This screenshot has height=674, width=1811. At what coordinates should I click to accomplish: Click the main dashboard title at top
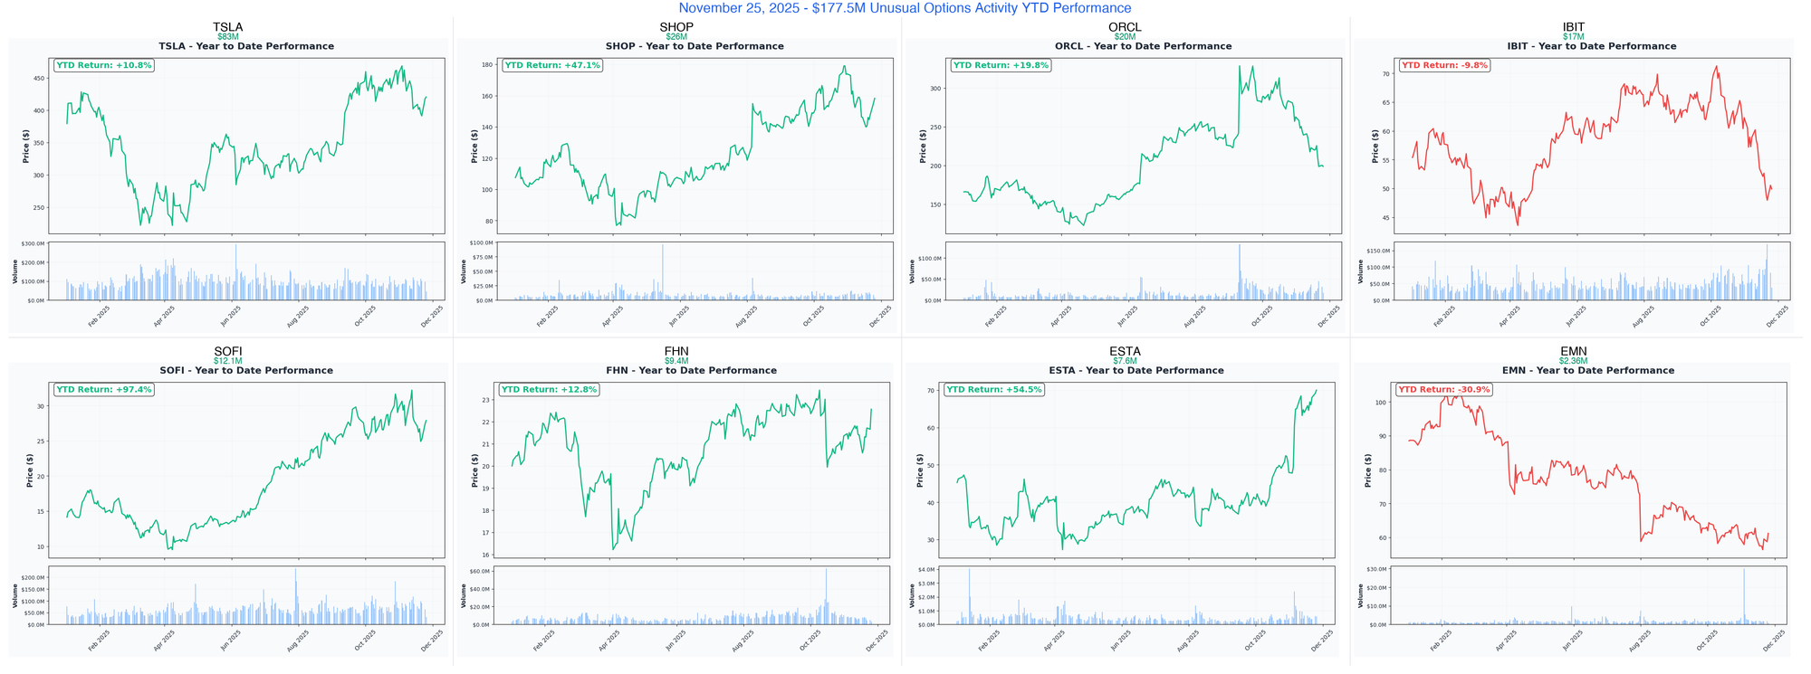pyautogui.click(x=905, y=8)
